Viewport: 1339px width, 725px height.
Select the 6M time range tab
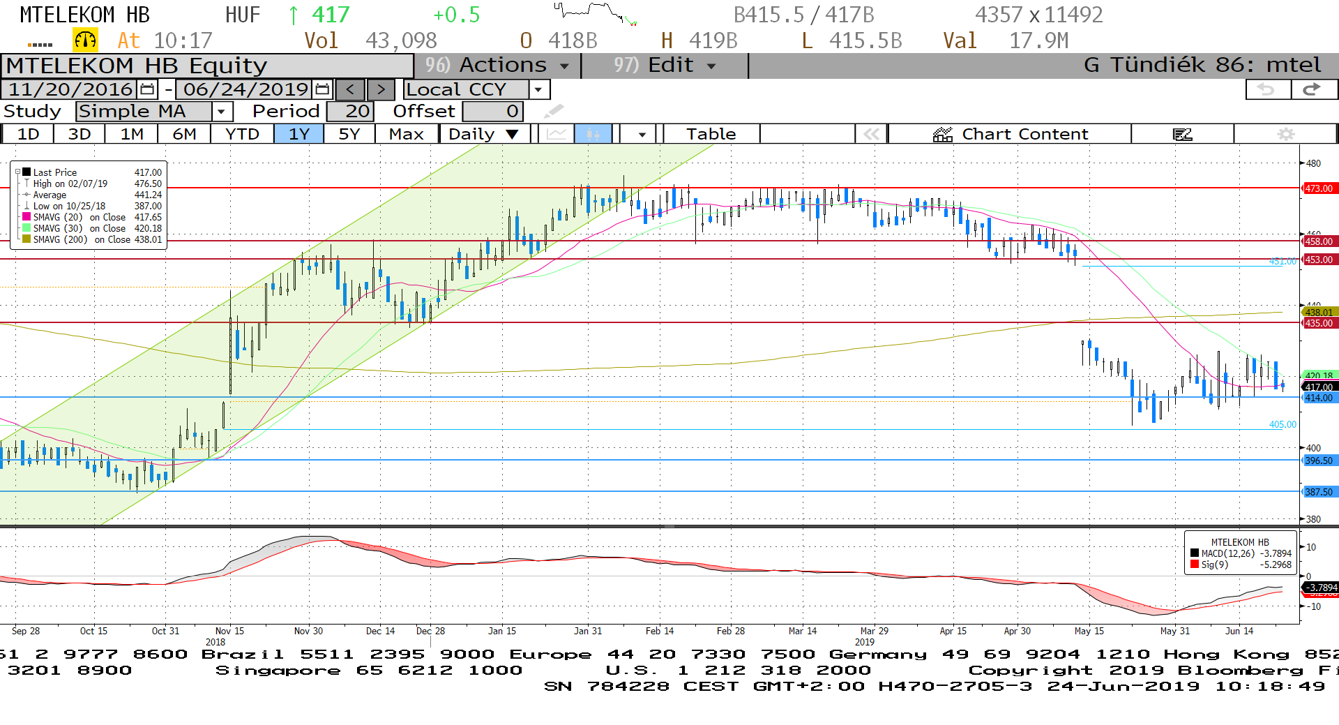[184, 134]
